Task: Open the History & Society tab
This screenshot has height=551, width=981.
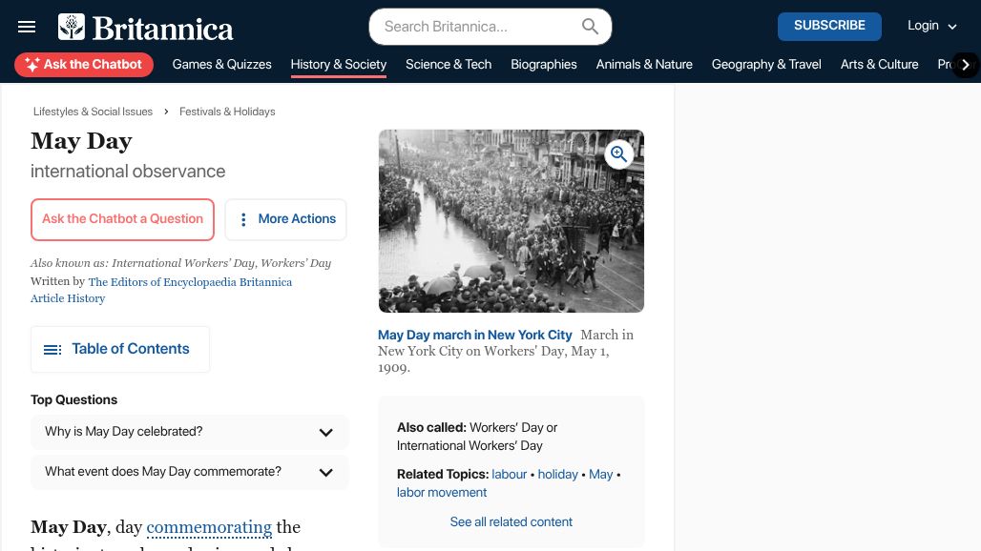Action: pyautogui.click(x=338, y=65)
